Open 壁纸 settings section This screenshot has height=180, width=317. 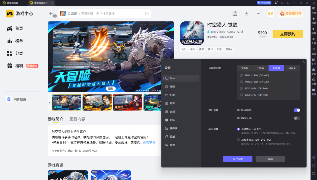(x=181, y=137)
